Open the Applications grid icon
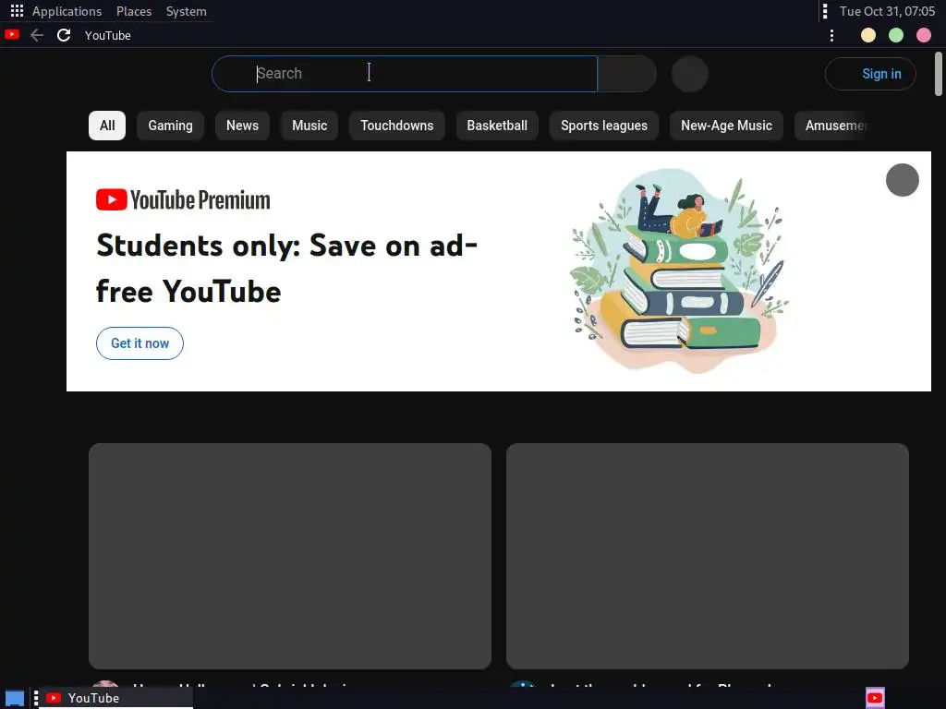This screenshot has height=709, width=946. (17, 11)
